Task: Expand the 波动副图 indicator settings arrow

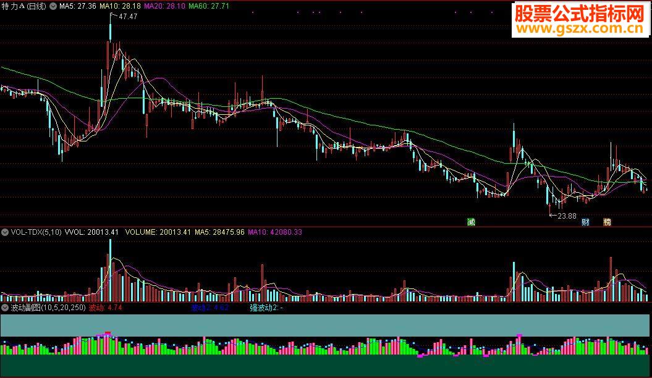Action: click(x=4, y=308)
